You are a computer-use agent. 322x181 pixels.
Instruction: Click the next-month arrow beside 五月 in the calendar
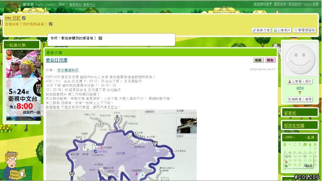316,137
